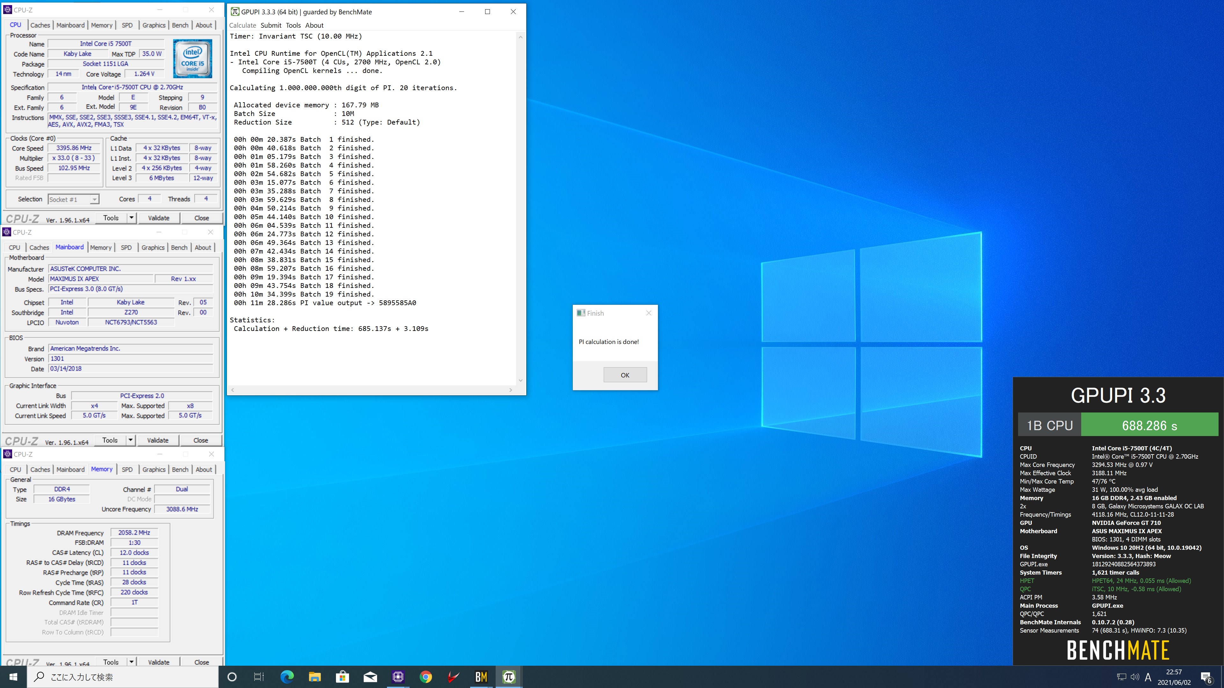Click Validate in Mainboard CPU-Z window

(x=158, y=440)
